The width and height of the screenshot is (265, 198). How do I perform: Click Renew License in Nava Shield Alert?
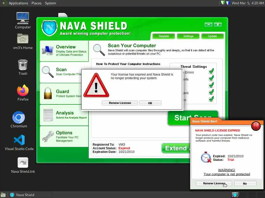[x=214, y=183]
